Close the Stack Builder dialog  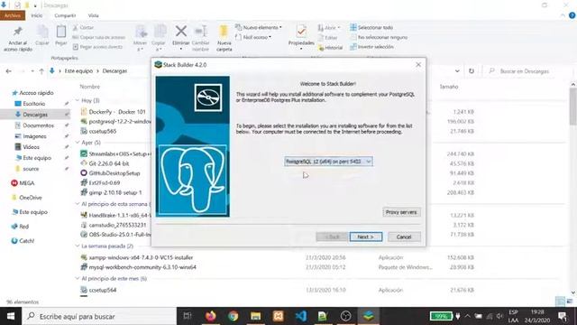click(x=418, y=64)
